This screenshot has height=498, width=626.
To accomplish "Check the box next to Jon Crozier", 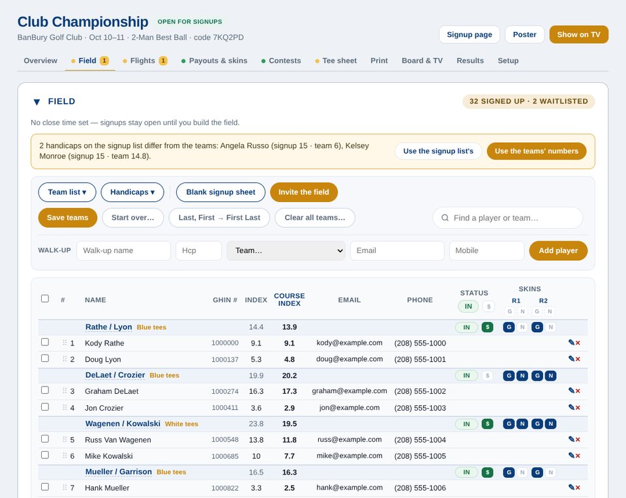I will [x=45, y=407].
